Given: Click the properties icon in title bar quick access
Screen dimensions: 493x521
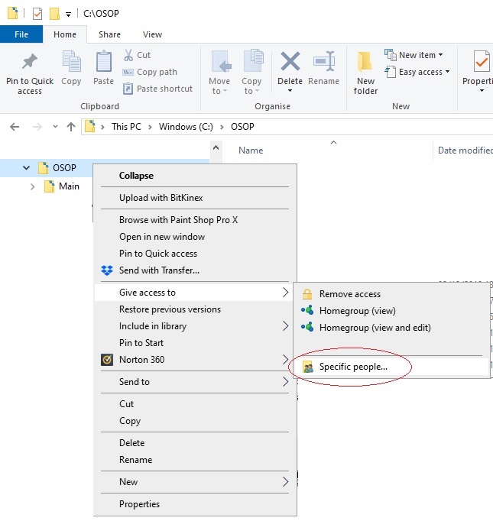Looking at the screenshot, I should pyautogui.click(x=37, y=14).
